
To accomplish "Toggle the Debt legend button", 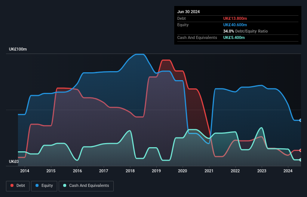I will 18,186.
